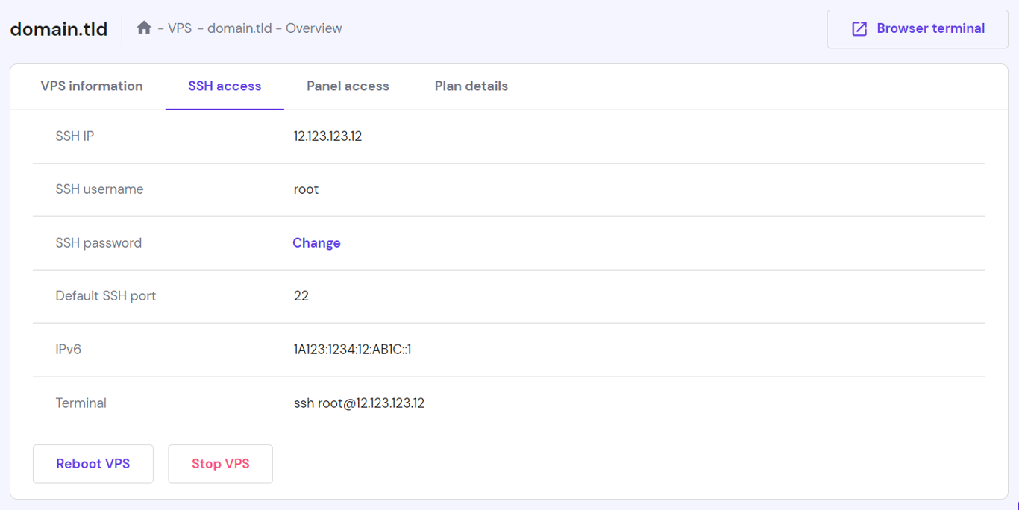
Task: Click the home icon in the breadcrumb
Action: [x=143, y=27]
